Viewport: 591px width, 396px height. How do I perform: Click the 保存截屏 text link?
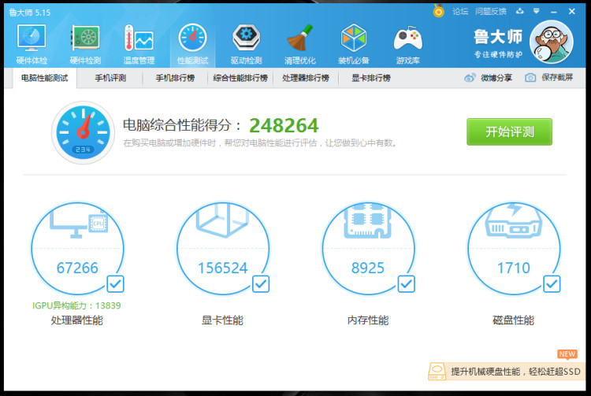coord(557,77)
